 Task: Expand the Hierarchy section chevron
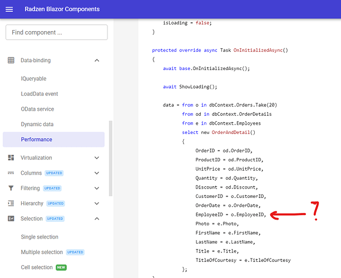[97, 203]
